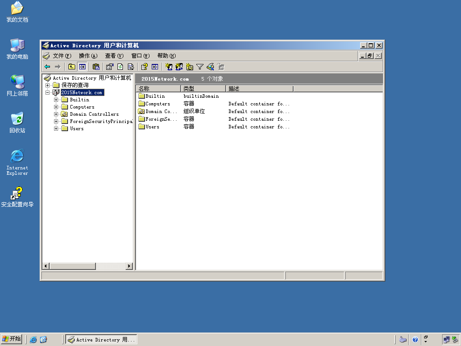
Task: Toggle the show/hide console tree button
Action: pos(82,67)
